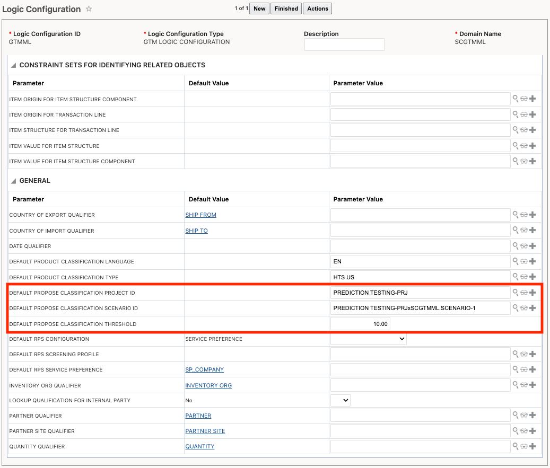Click view glasses icon for DEFAULT PROPOSE CLASSIFICATION PROJECT ID
Viewport: 550px width, 468px height.
tap(524, 293)
